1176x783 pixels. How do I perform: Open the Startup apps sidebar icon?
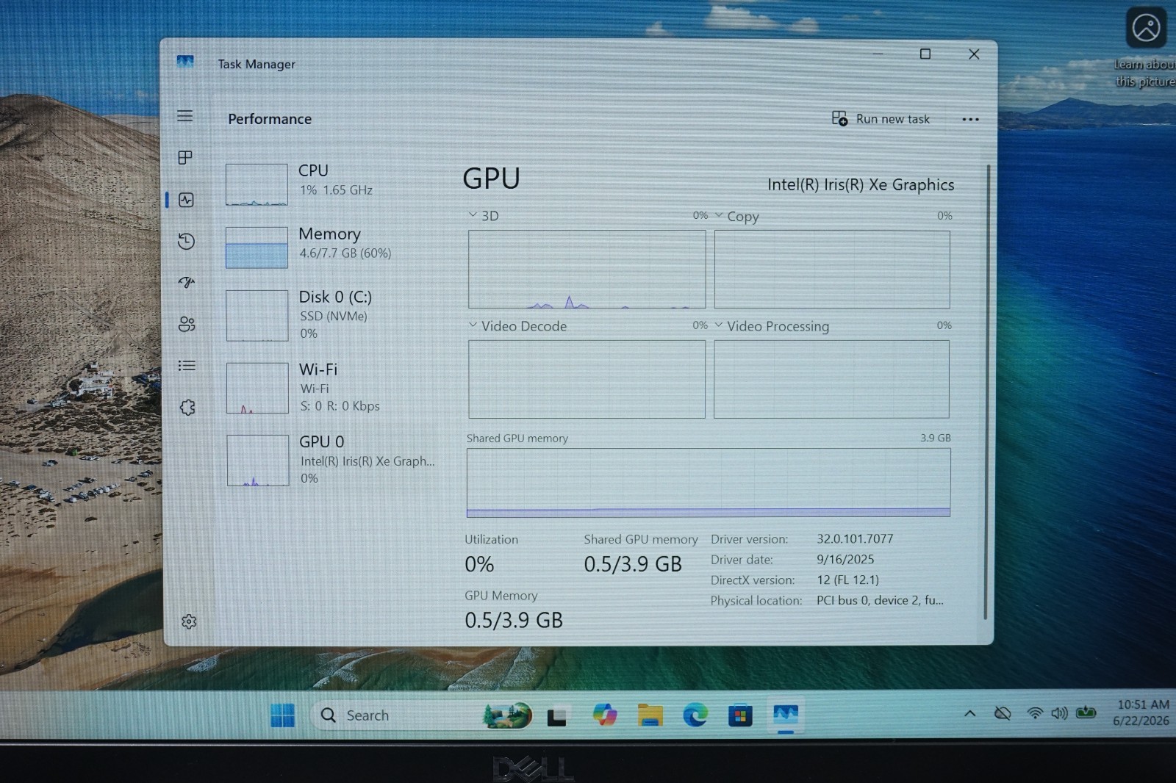tap(187, 282)
